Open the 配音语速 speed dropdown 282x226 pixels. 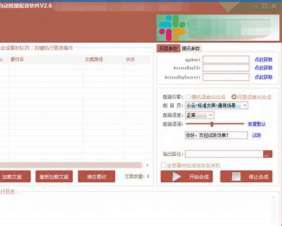tap(211, 115)
